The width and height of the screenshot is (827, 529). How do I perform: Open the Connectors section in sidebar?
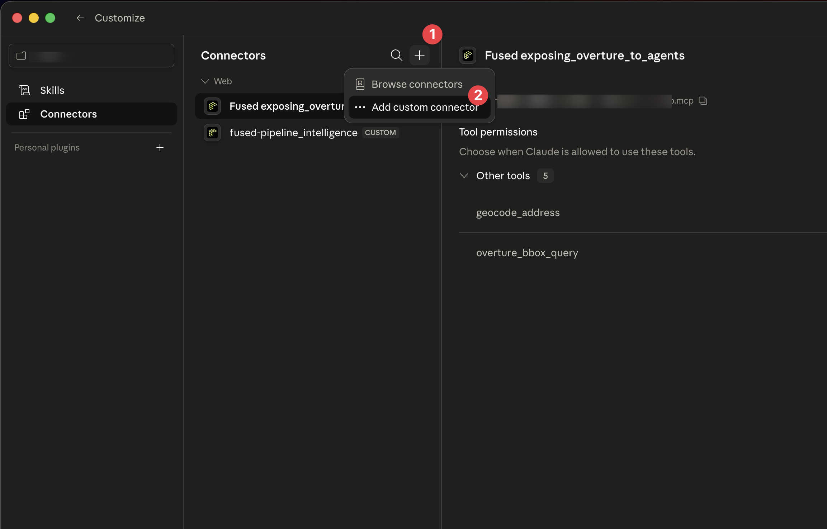click(x=91, y=114)
